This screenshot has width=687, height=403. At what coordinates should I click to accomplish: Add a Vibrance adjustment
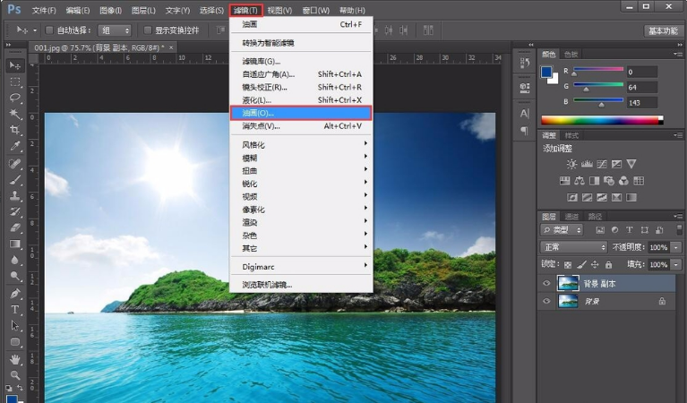(x=631, y=164)
